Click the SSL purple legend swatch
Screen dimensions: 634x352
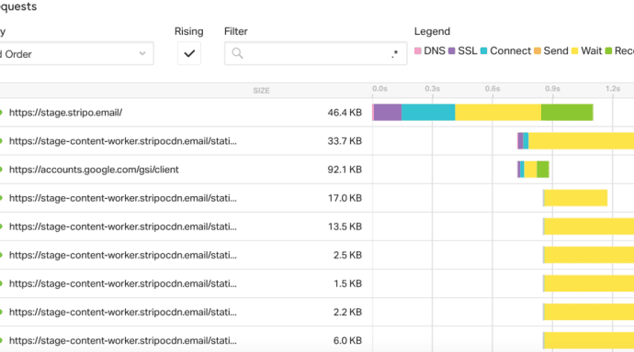tap(452, 50)
